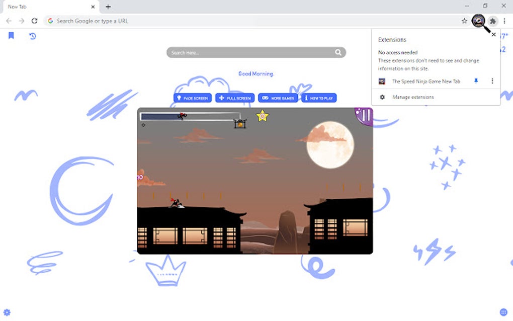513x321 pixels.
Task: Bookmark the page via the star icon
Action: click(464, 21)
